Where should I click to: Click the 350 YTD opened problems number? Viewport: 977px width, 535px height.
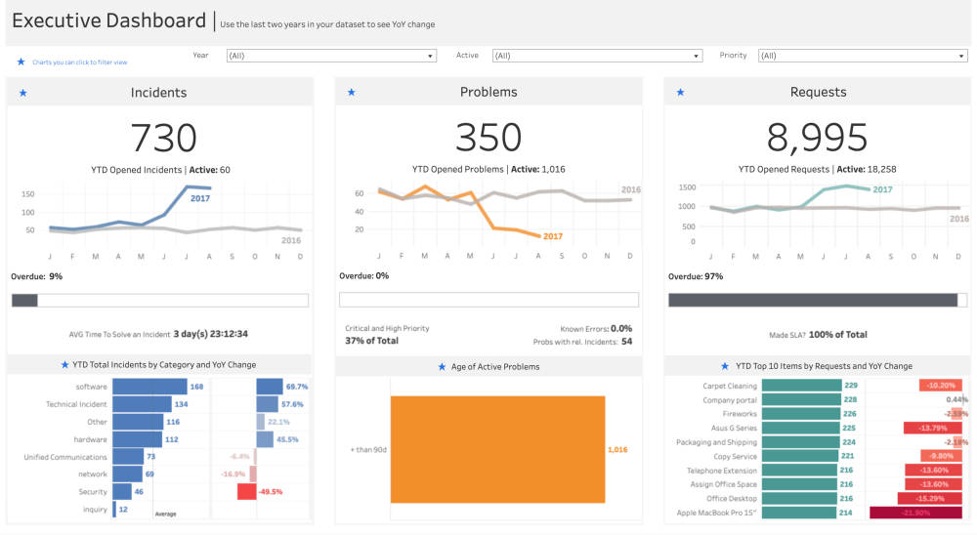[x=488, y=137]
